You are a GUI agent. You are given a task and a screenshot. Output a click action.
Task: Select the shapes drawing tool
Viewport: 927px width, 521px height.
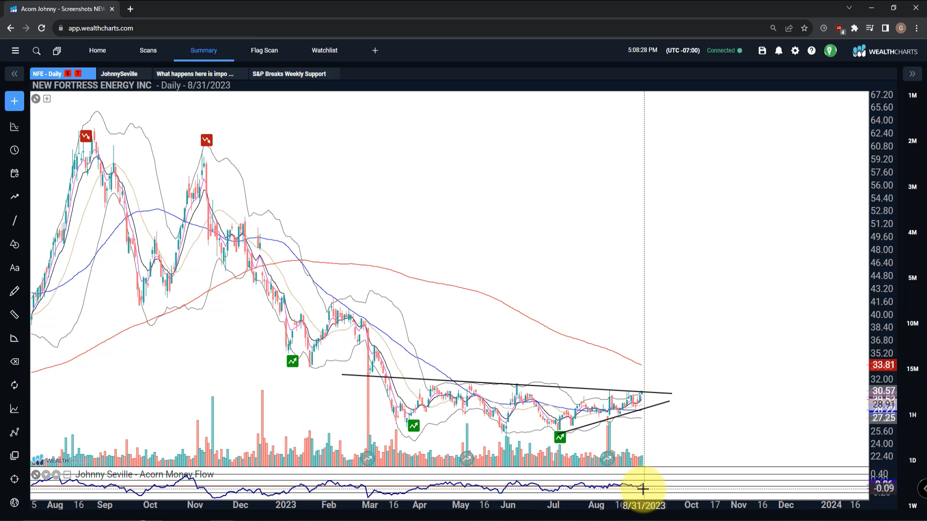[x=14, y=244]
